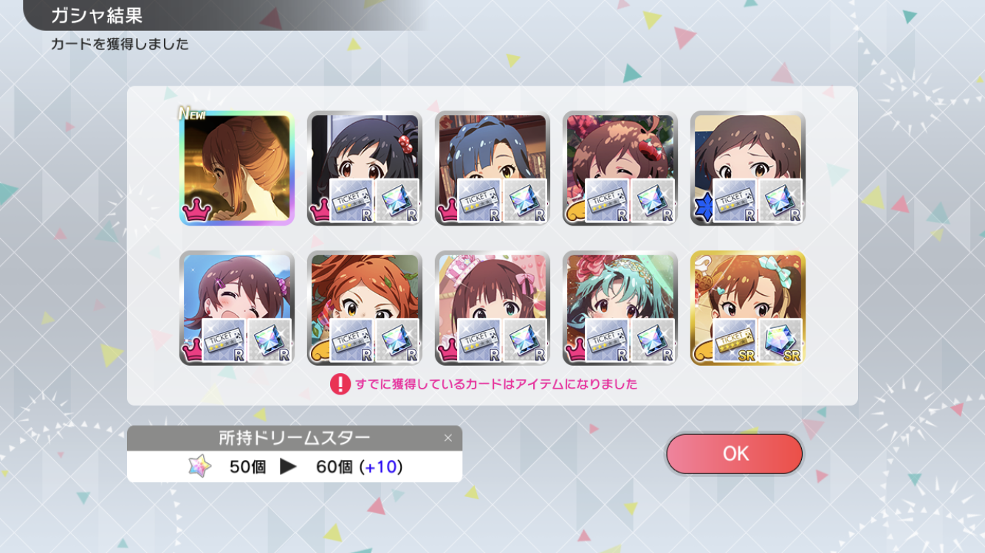Click the Dream Star rainbow star icon

199,466
